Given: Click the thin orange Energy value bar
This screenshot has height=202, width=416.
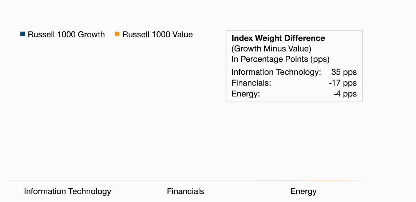Looking at the screenshot, I should [x=327, y=181].
